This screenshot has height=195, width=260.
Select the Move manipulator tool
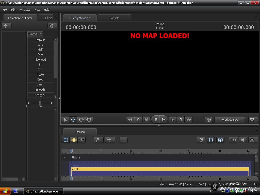coord(73,120)
